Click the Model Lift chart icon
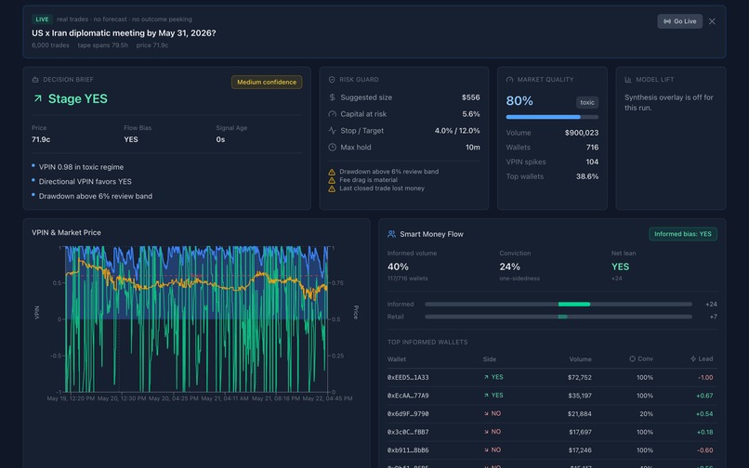 [628, 80]
